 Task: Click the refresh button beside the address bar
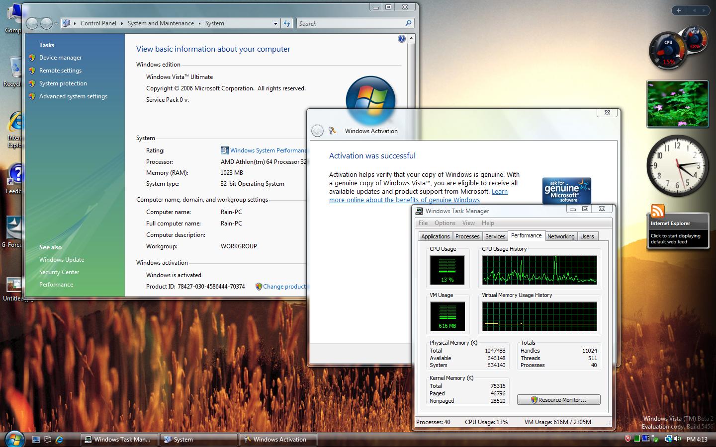click(287, 23)
